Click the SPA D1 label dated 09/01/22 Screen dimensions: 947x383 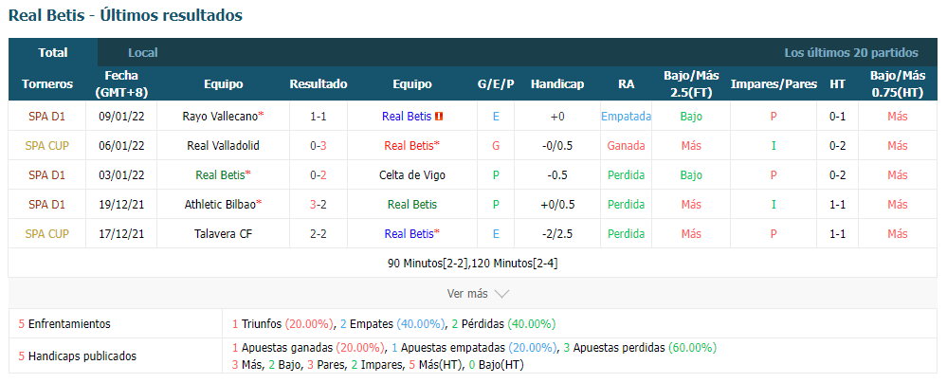pos(47,116)
